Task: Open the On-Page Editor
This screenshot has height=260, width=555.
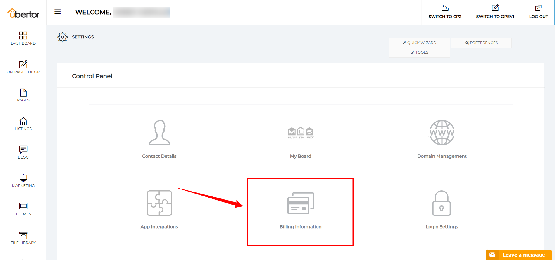Action: click(x=23, y=67)
